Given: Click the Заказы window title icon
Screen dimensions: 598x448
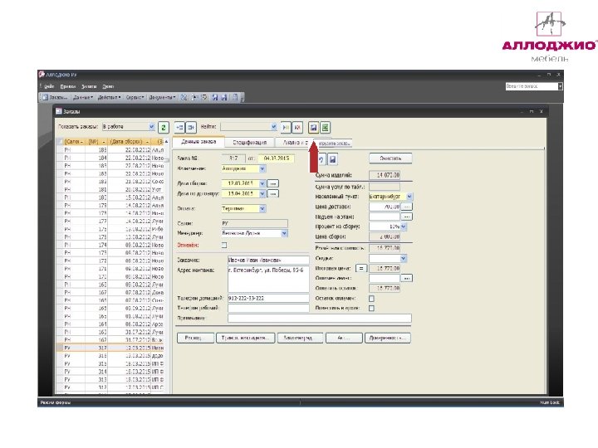Looking at the screenshot, I should pos(59,111).
